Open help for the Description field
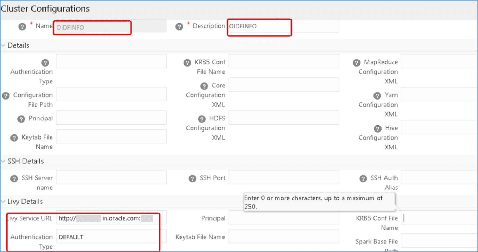 (179, 27)
